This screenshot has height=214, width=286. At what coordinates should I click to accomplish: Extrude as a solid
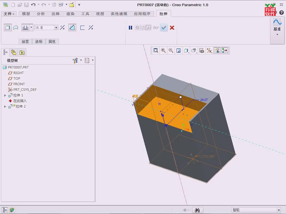[8, 28]
